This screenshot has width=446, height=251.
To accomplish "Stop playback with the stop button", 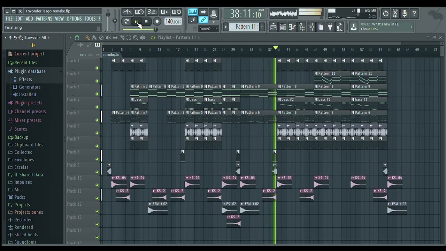I will tap(146, 22).
